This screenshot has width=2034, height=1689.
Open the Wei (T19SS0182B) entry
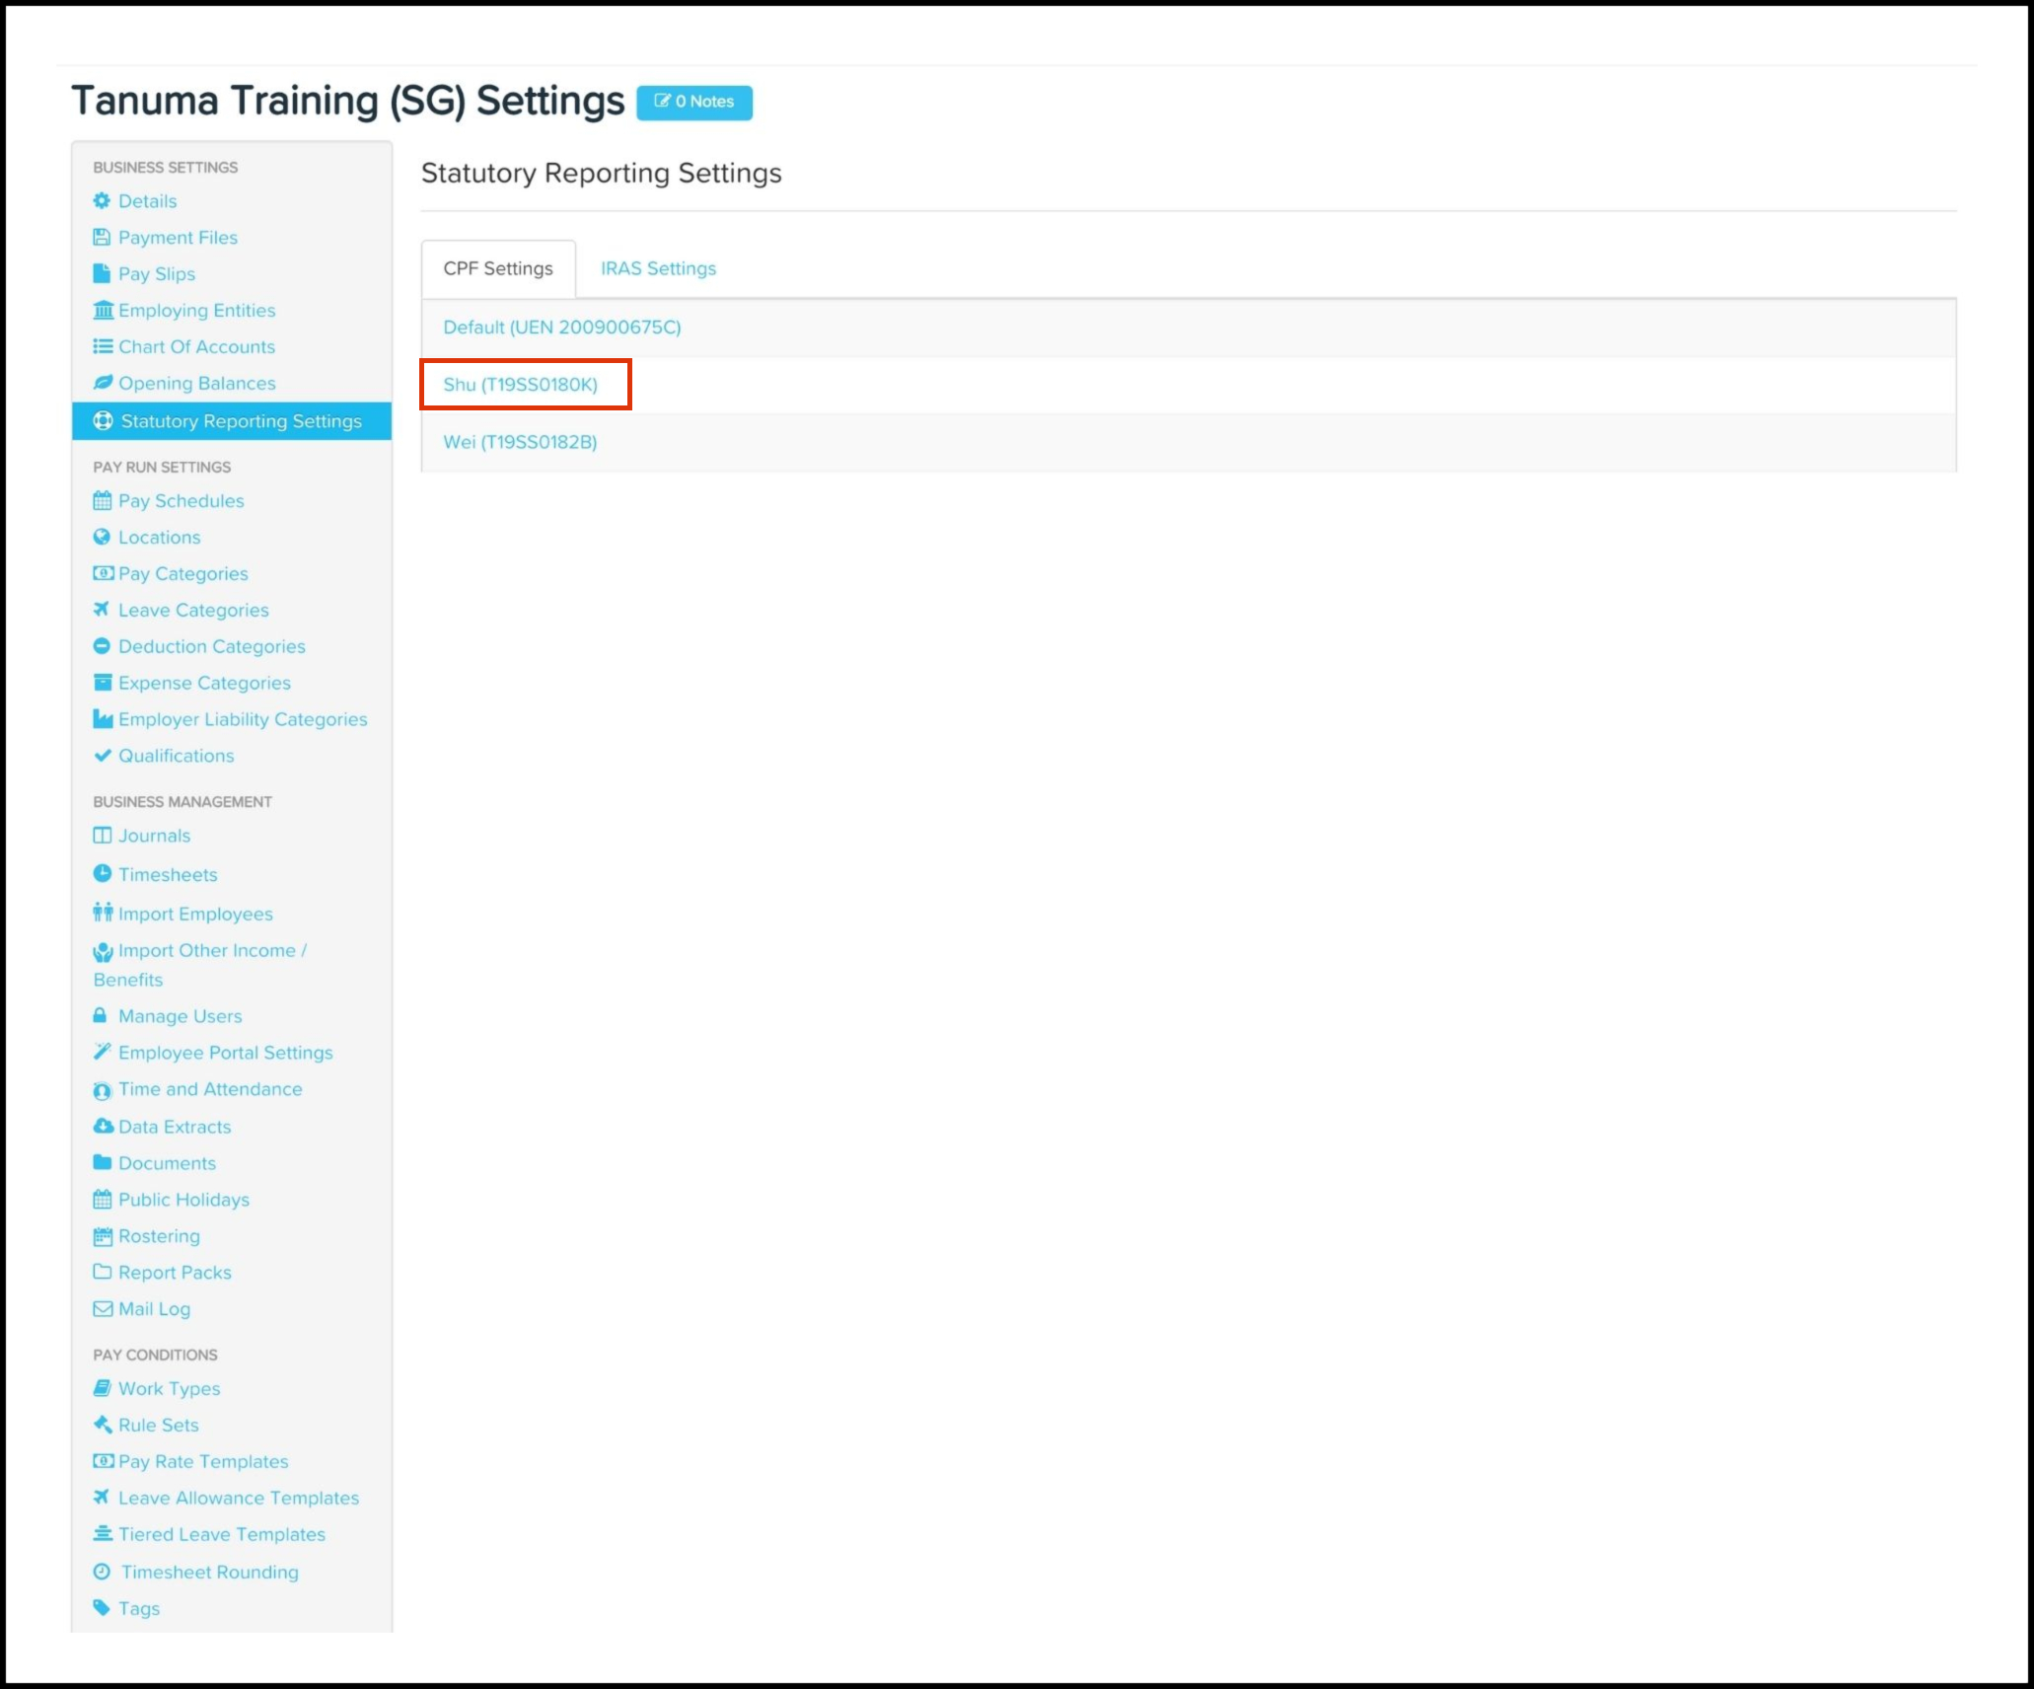520,442
